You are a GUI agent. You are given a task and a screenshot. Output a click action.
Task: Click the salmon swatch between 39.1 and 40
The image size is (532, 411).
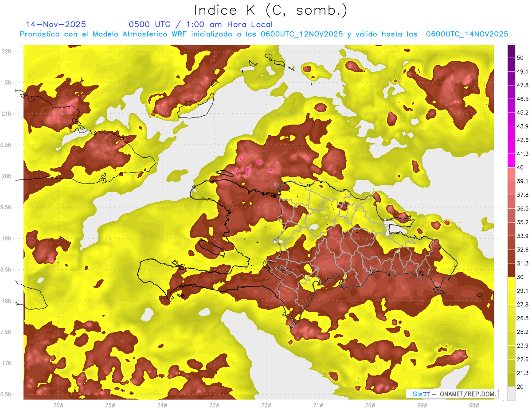pyautogui.click(x=511, y=174)
